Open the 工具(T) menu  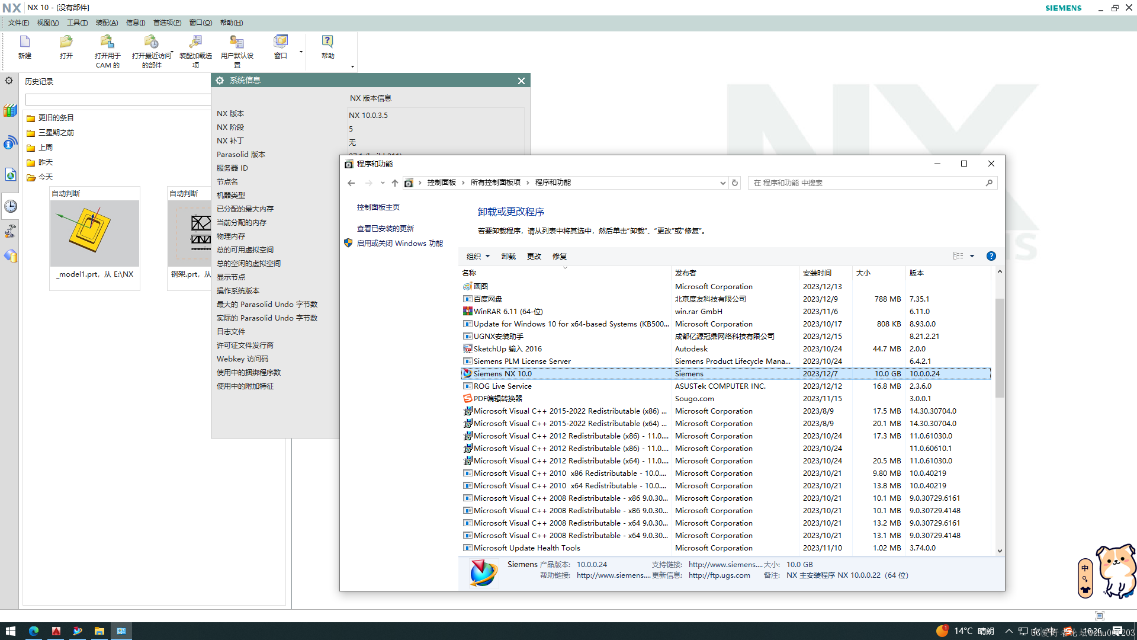[77, 23]
